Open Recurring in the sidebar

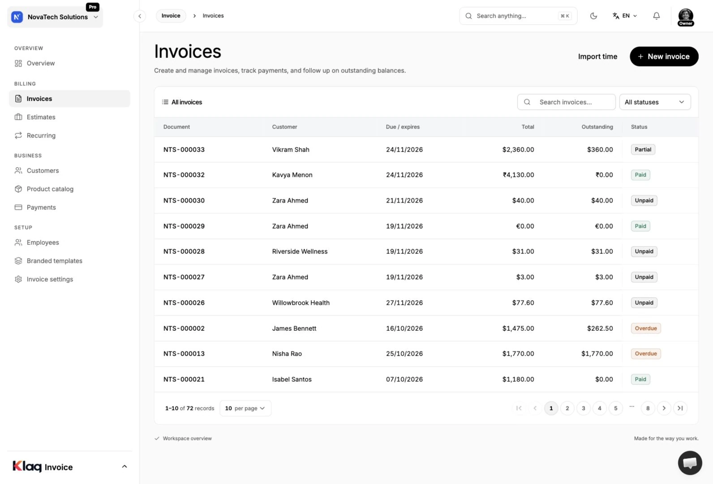(69, 135)
